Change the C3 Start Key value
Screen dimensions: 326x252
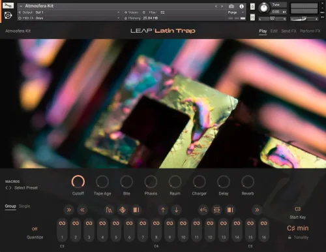[x=298, y=209]
